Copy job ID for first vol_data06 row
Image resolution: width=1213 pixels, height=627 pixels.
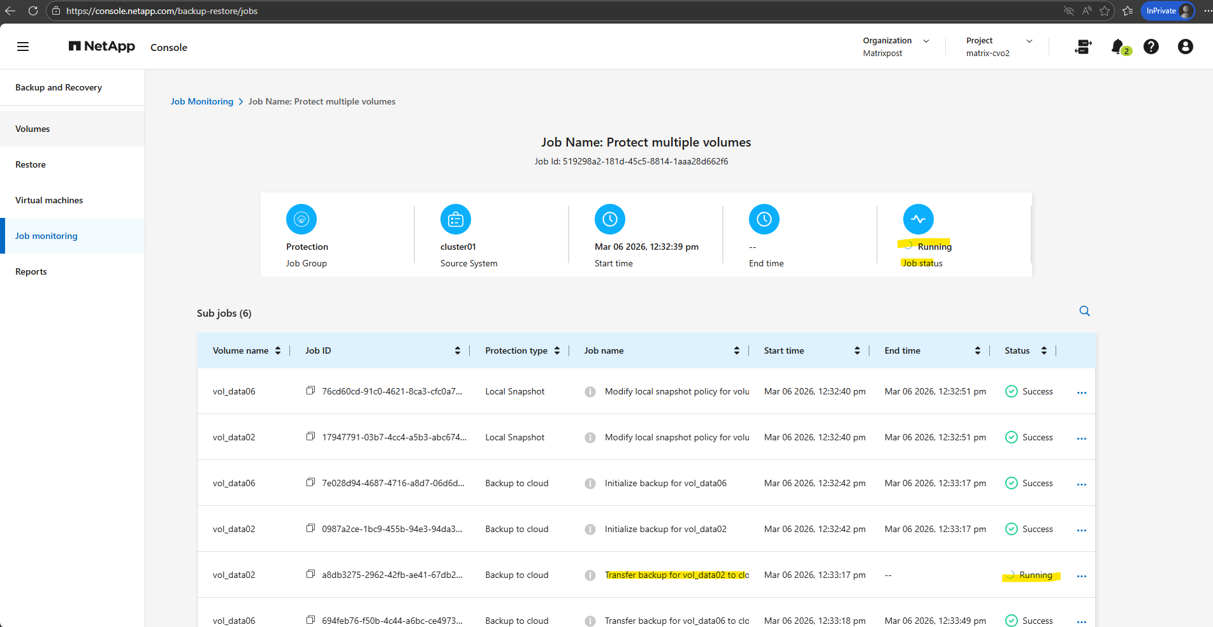pos(310,391)
